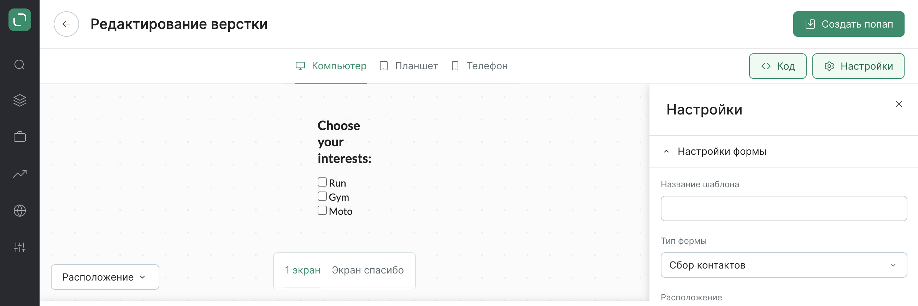Open the analytics trend arrow sidebar icon
The height and width of the screenshot is (306, 918).
coord(19,174)
